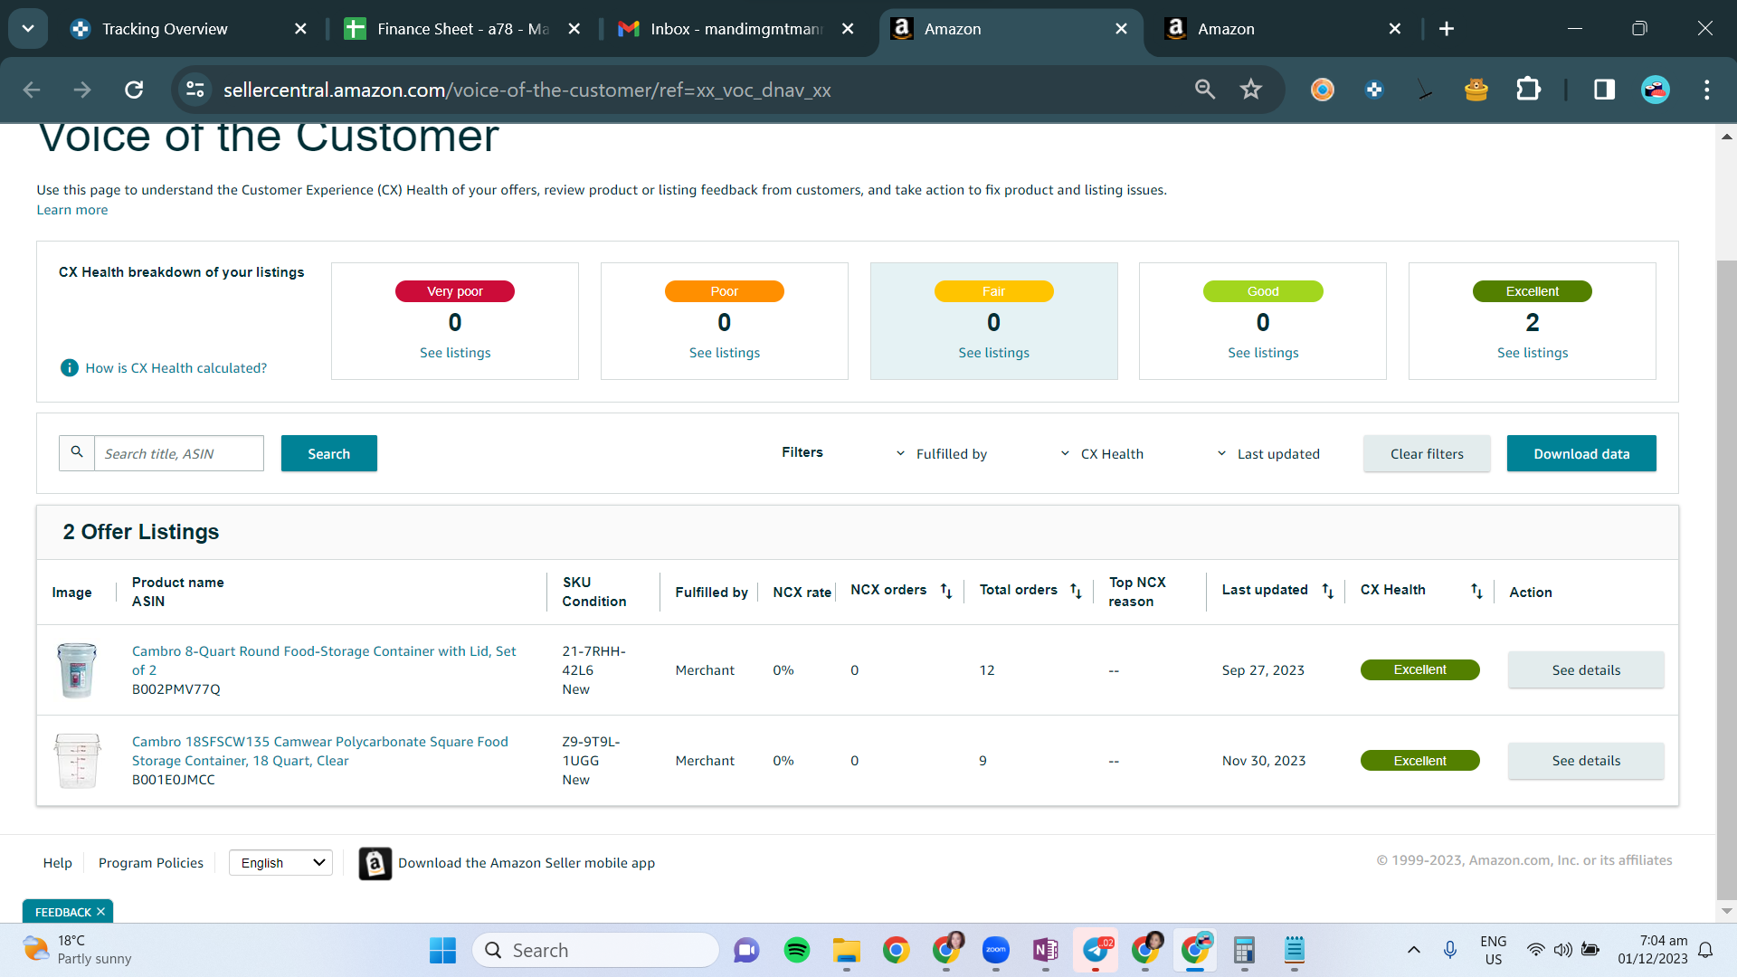Screen dimensions: 1737x977
Task: See details for Cambro 18SFSCW135 container
Action: (x=1586, y=760)
